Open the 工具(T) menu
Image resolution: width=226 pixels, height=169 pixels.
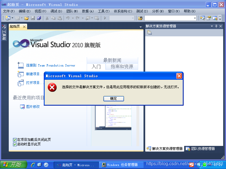click(x=104, y=11)
